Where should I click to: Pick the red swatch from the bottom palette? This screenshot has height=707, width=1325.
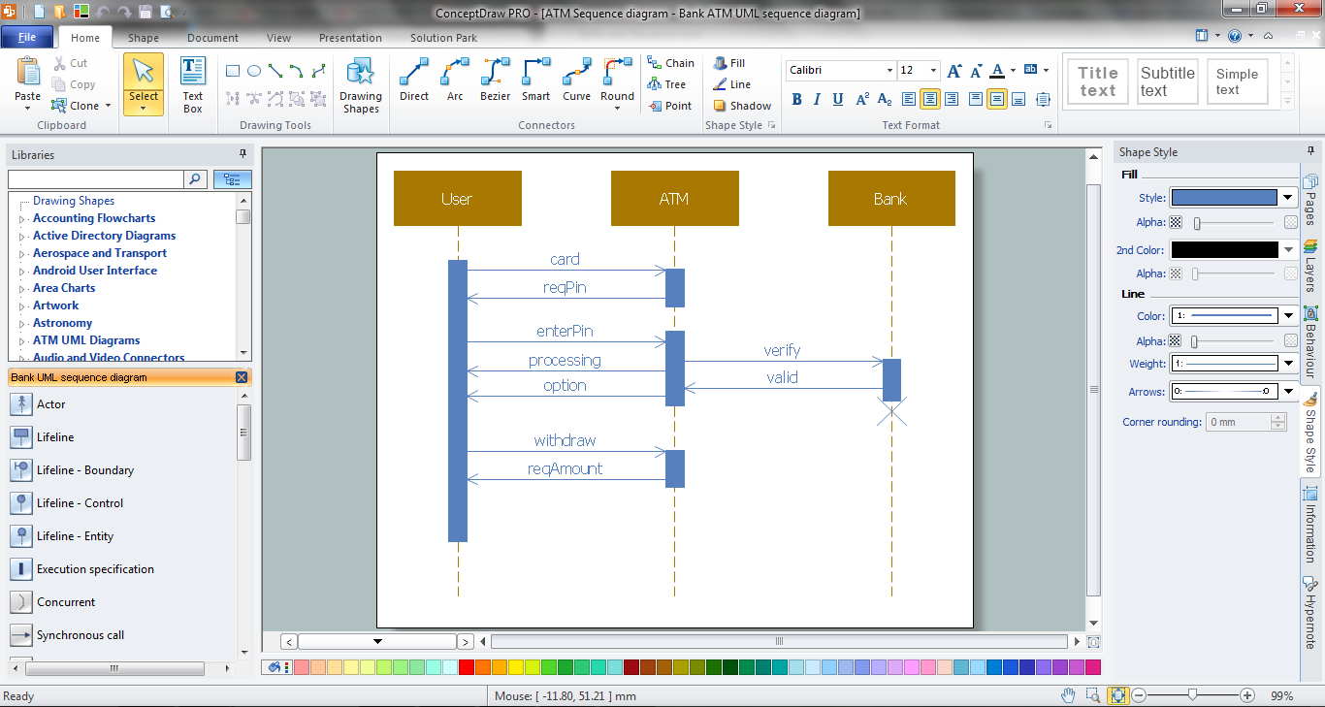[x=465, y=667]
